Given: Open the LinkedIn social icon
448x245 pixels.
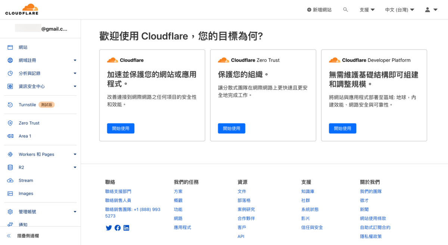Looking at the screenshot, I should pos(126,228).
